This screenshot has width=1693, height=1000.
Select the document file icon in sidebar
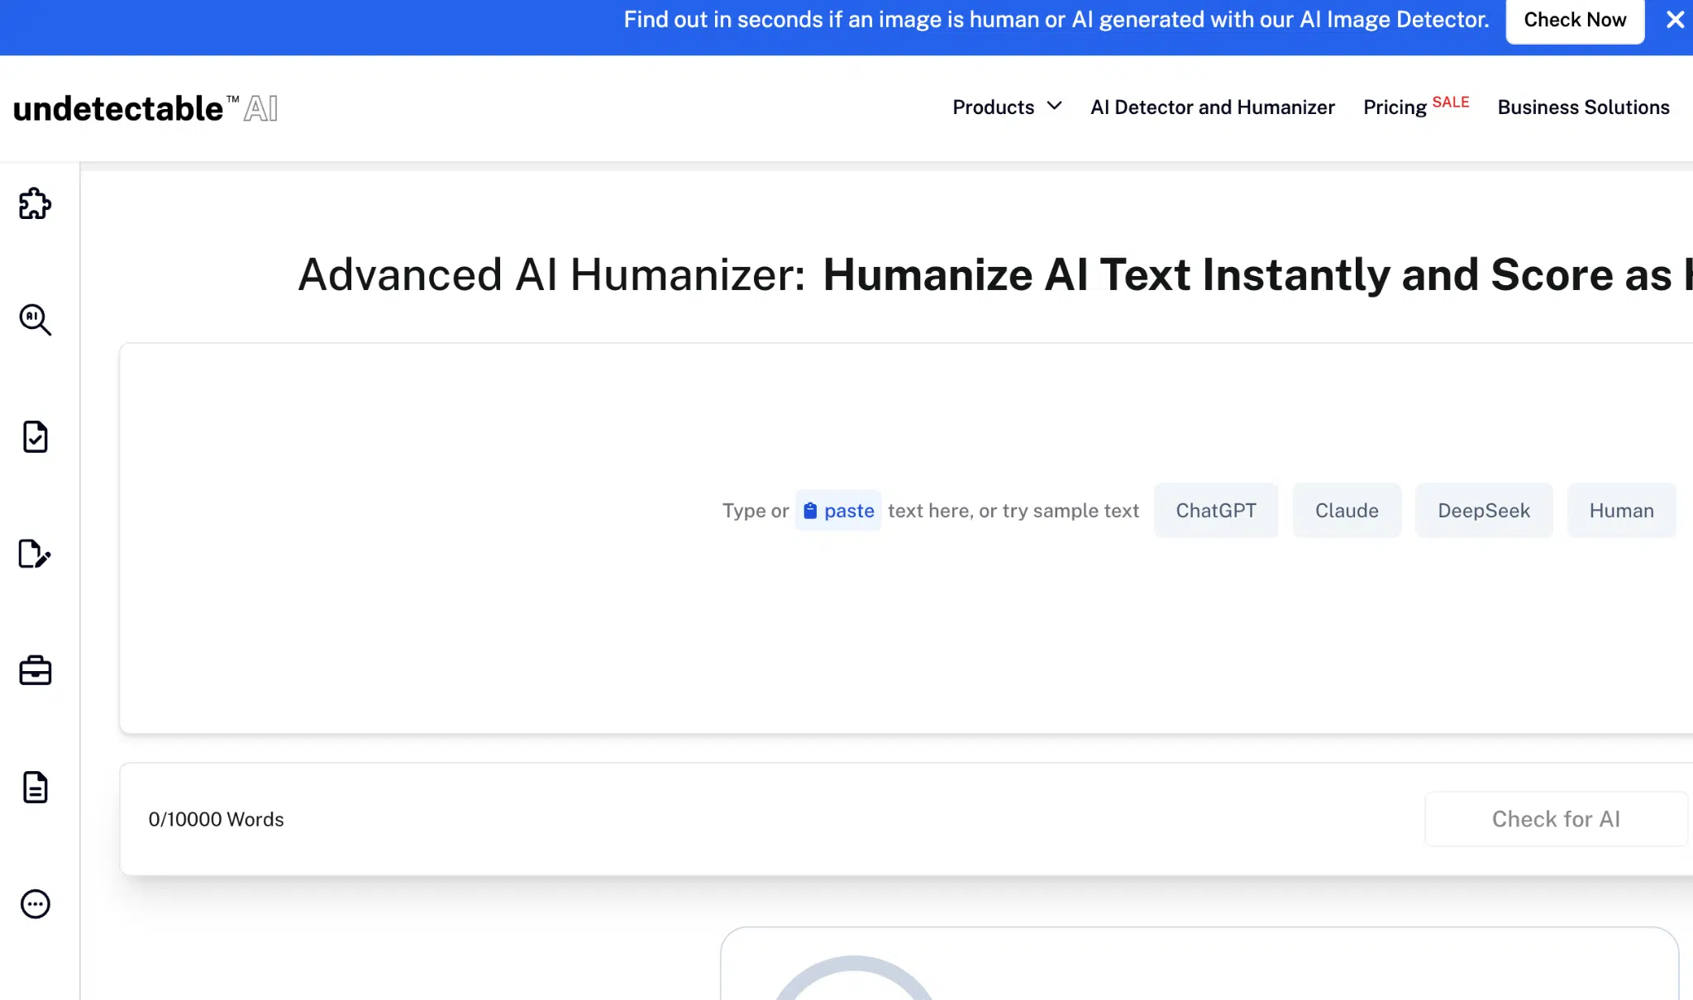[34, 788]
